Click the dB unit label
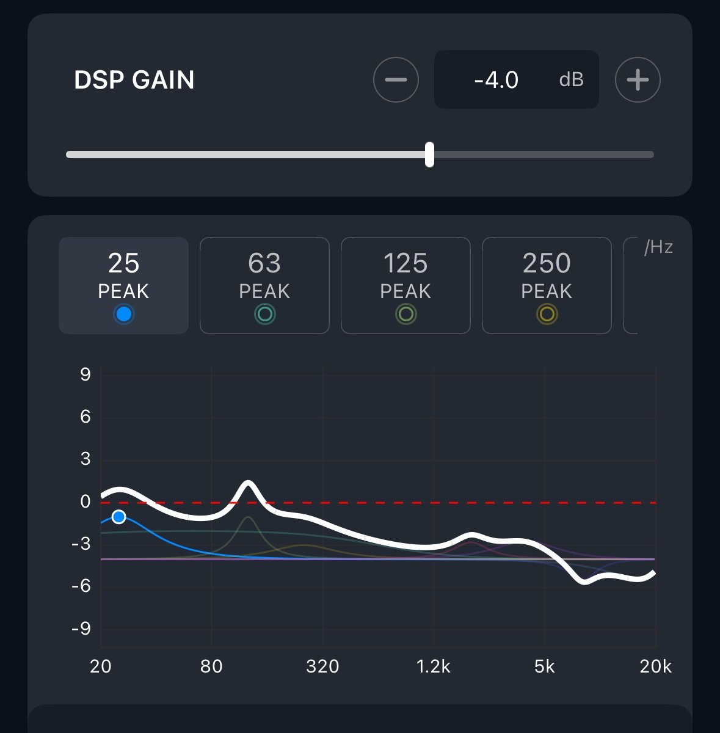 click(x=572, y=80)
